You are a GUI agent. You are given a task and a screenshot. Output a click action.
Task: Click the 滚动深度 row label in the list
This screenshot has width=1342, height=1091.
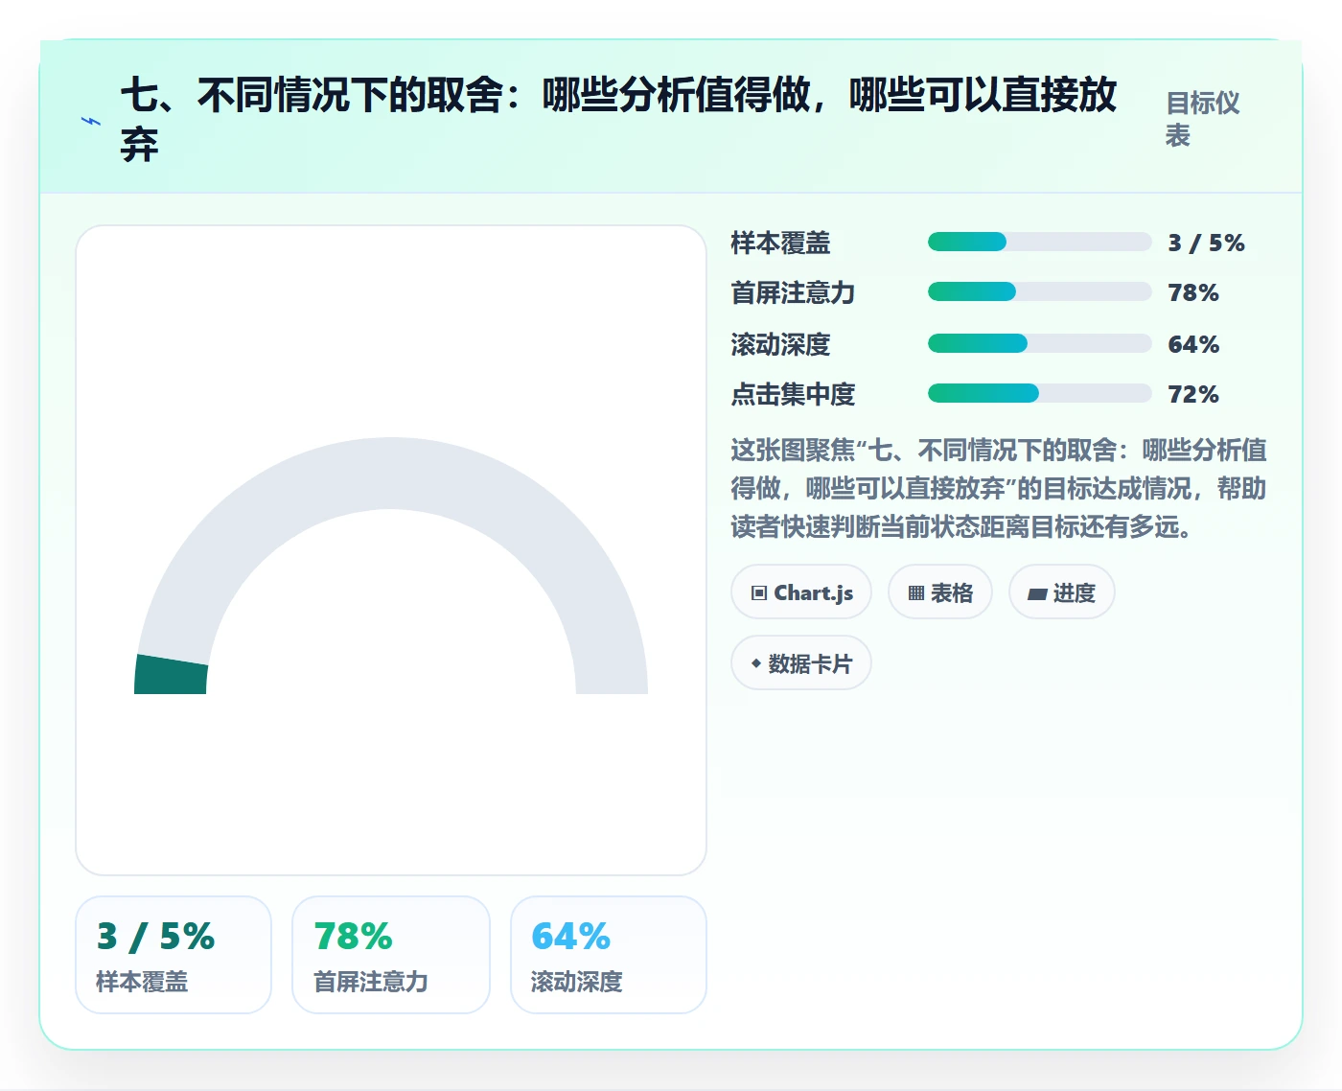click(780, 344)
